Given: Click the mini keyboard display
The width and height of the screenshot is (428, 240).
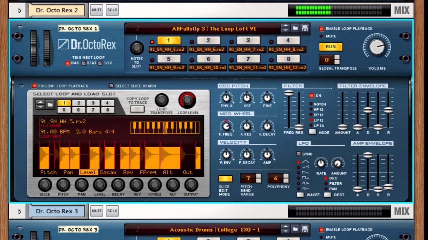Looking at the screenshot, I should tap(165, 128).
